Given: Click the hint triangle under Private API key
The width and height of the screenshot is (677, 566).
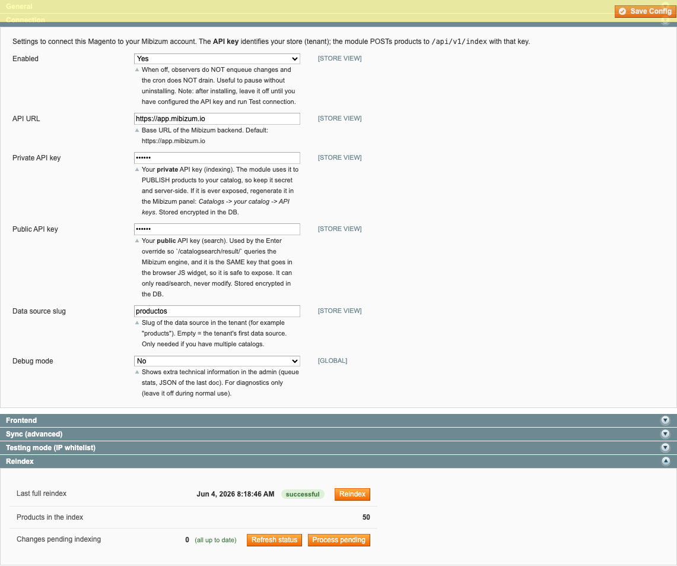Looking at the screenshot, I should [137, 169].
